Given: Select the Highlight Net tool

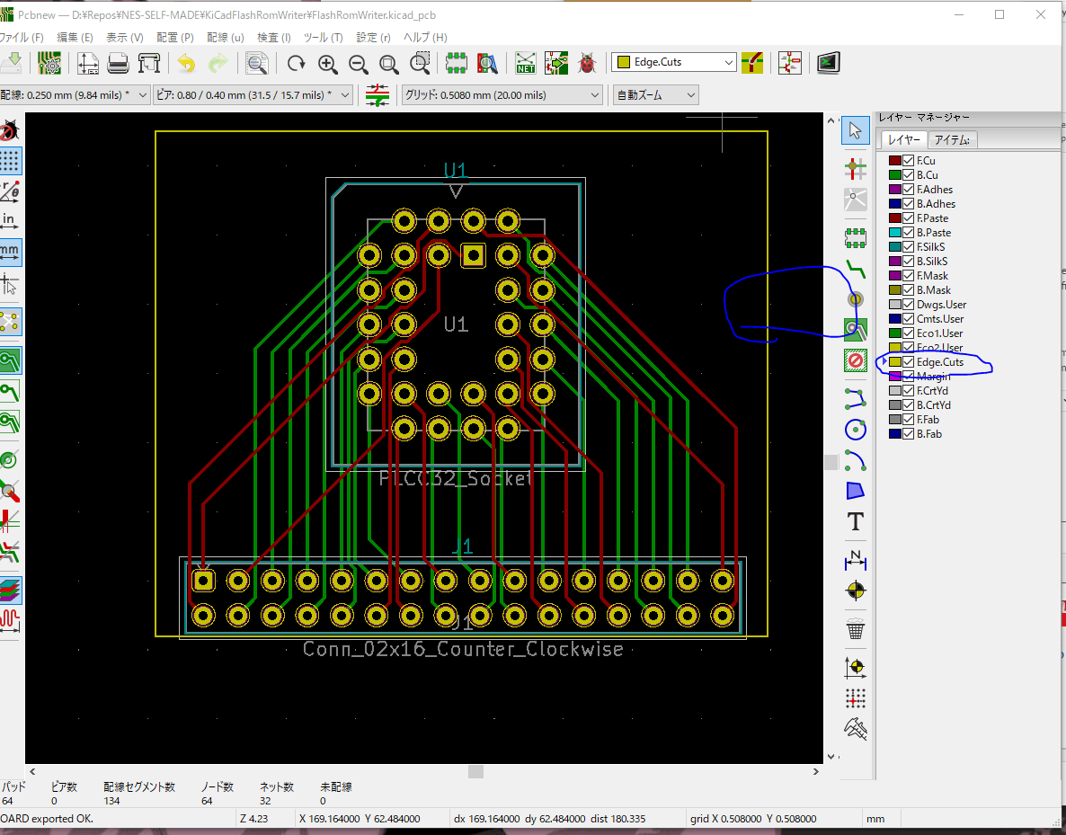Looking at the screenshot, I should [856, 168].
